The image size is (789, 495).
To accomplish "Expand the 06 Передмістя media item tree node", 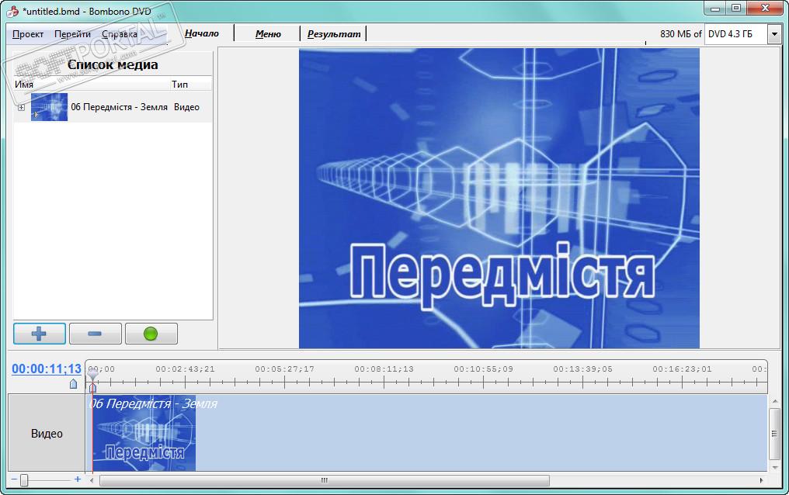I will pyautogui.click(x=21, y=108).
